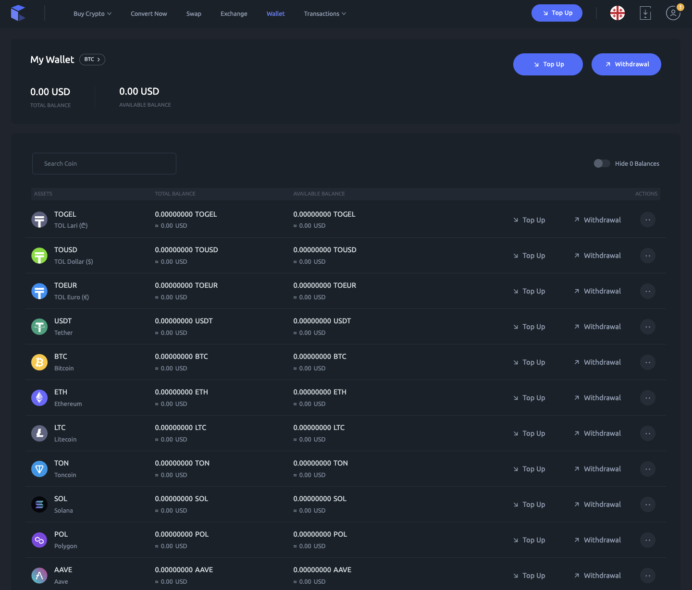Open the Georgian flag language selector
Screen dimensions: 692x590
[x=617, y=13]
